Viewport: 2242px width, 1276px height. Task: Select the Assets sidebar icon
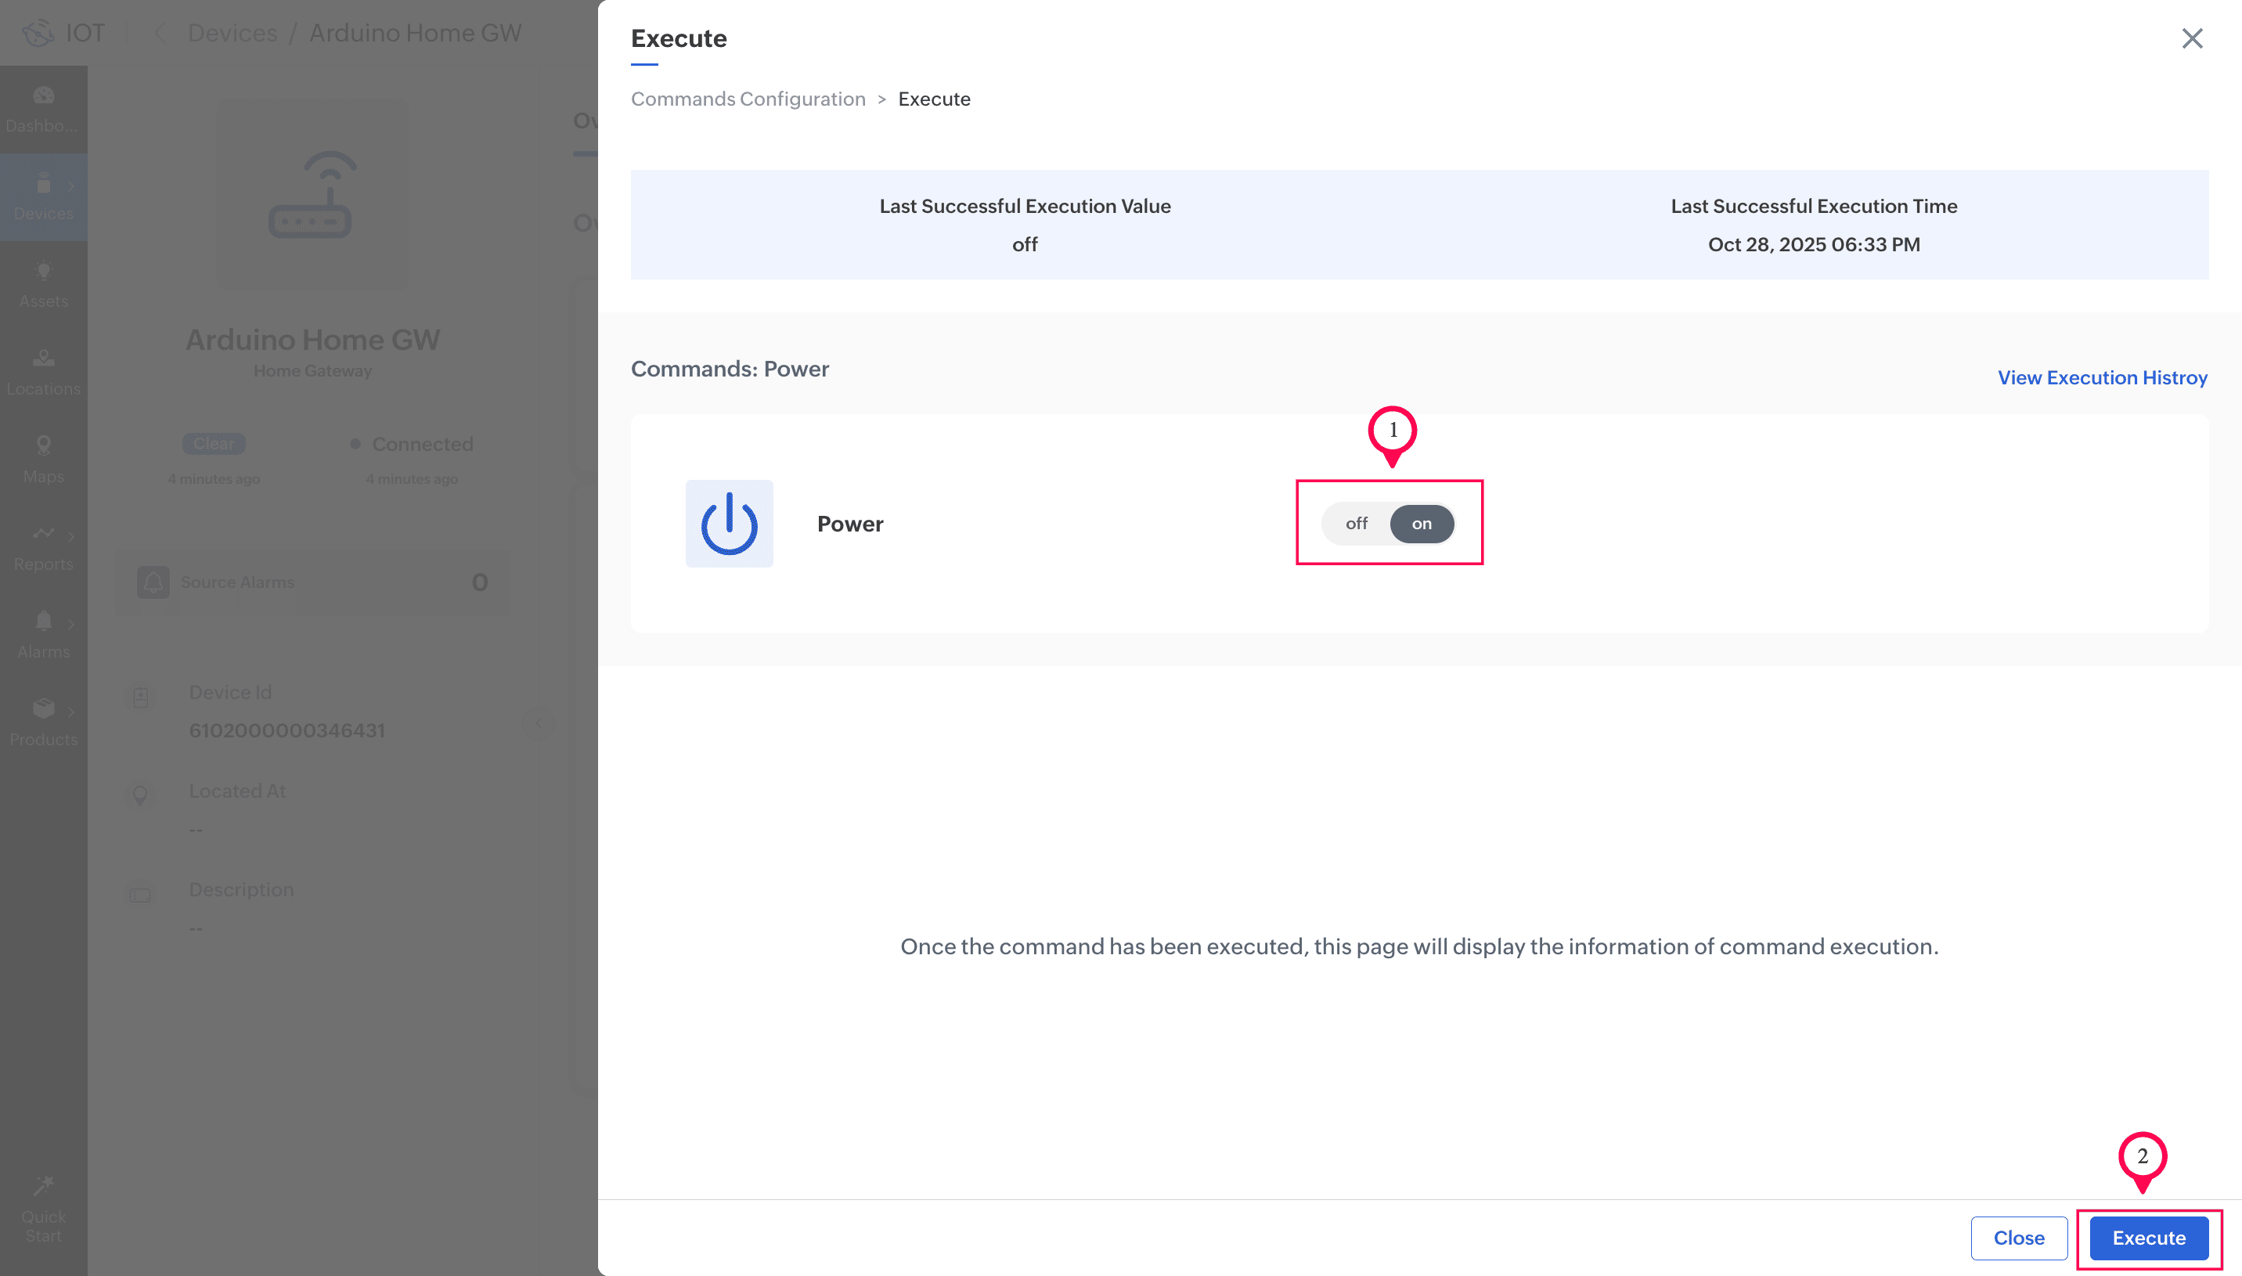(43, 271)
